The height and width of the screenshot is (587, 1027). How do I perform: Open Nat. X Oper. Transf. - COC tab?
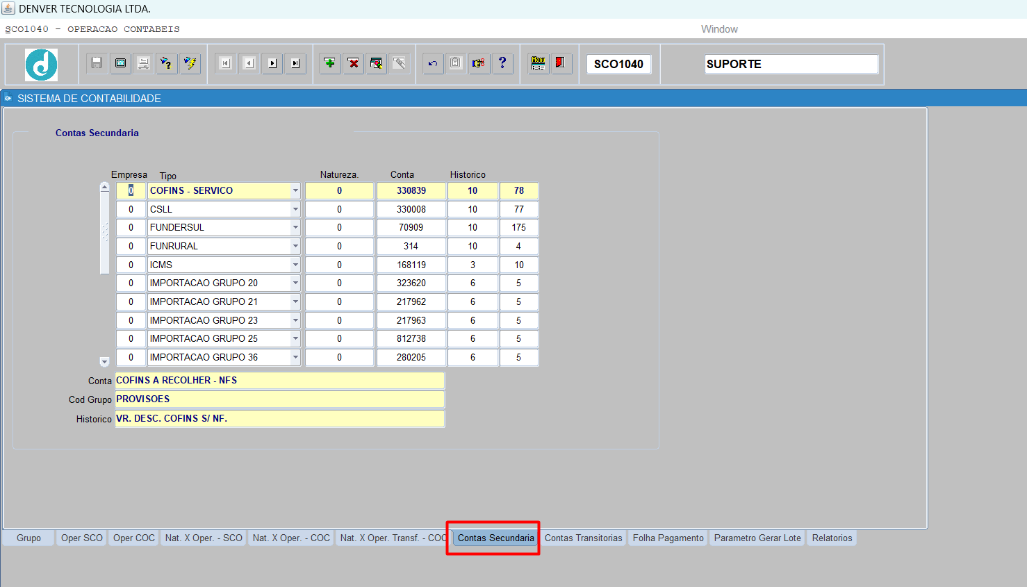click(393, 538)
